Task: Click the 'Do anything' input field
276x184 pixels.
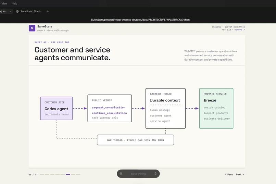Action: pyautogui.click(x=138, y=174)
